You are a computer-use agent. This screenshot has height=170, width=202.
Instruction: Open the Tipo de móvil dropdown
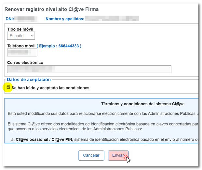coord(21,36)
